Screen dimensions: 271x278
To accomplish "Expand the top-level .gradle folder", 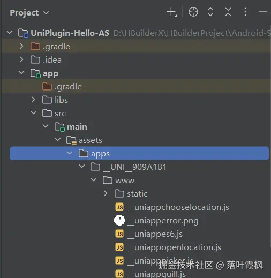I will click(21, 46).
